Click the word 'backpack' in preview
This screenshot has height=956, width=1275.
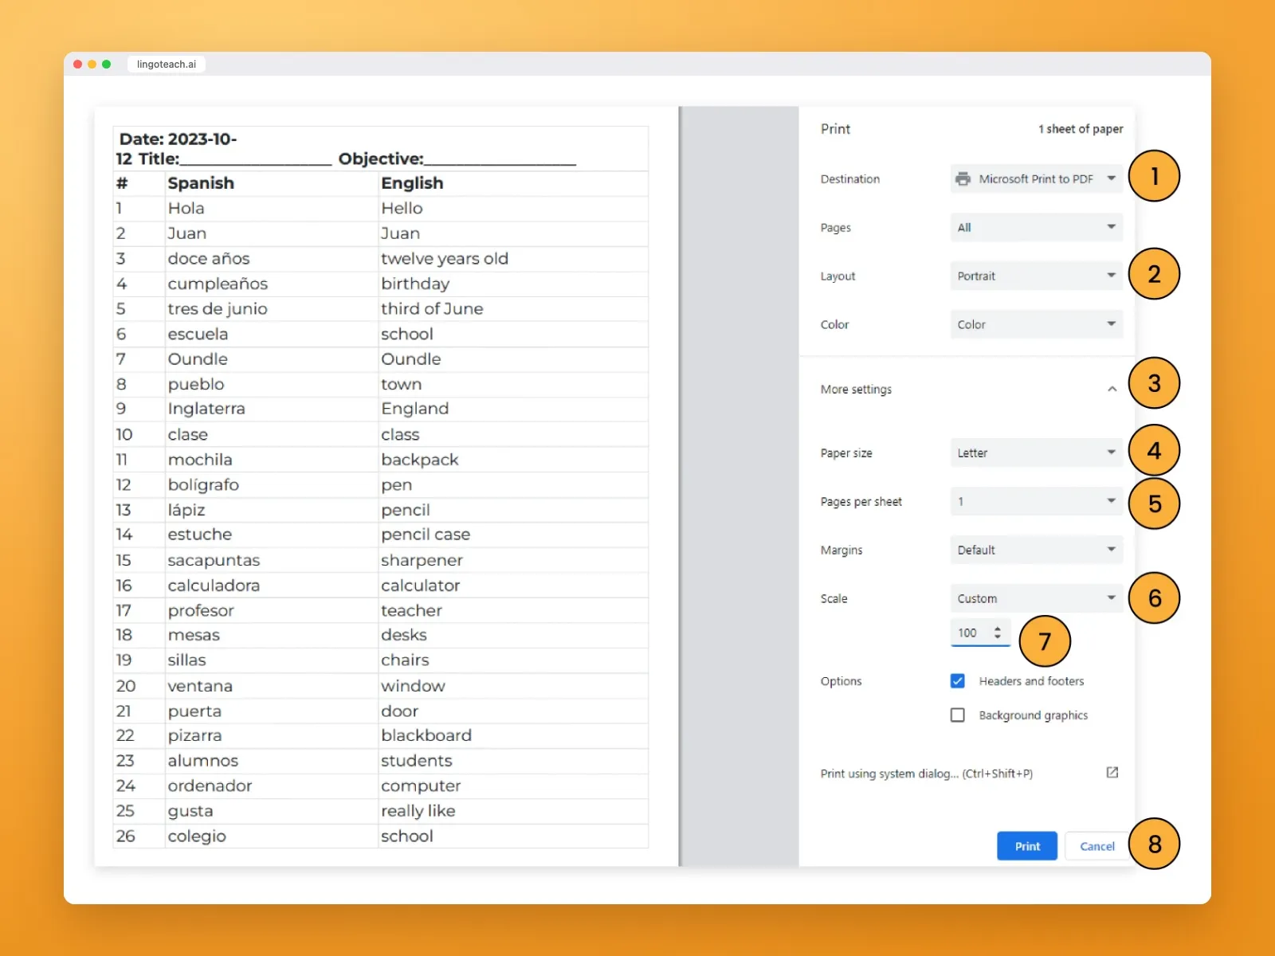420,460
